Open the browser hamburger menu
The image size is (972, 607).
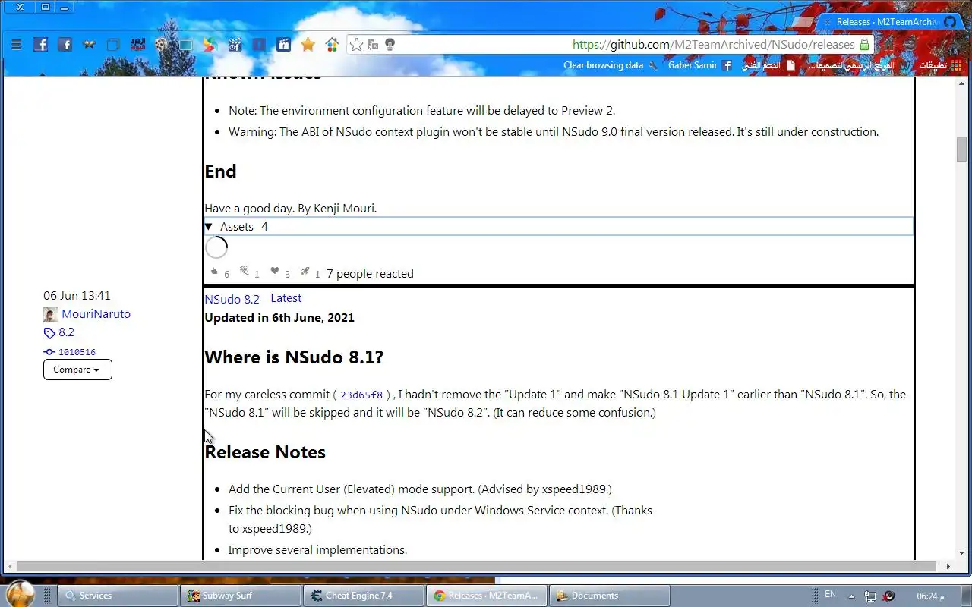pyautogui.click(x=16, y=45)
